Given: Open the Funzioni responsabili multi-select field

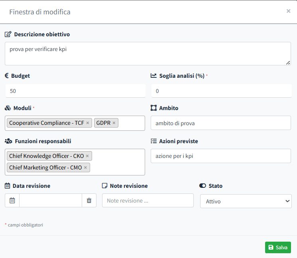Looking at the screenshot, I should (118, 167).
